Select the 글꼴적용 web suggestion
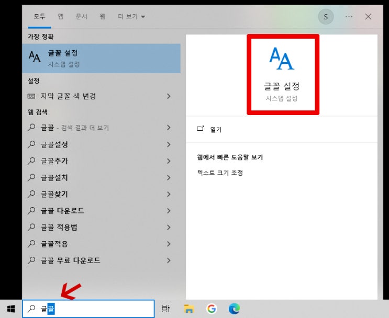The image size is (389, 318). tap(101, 244)
